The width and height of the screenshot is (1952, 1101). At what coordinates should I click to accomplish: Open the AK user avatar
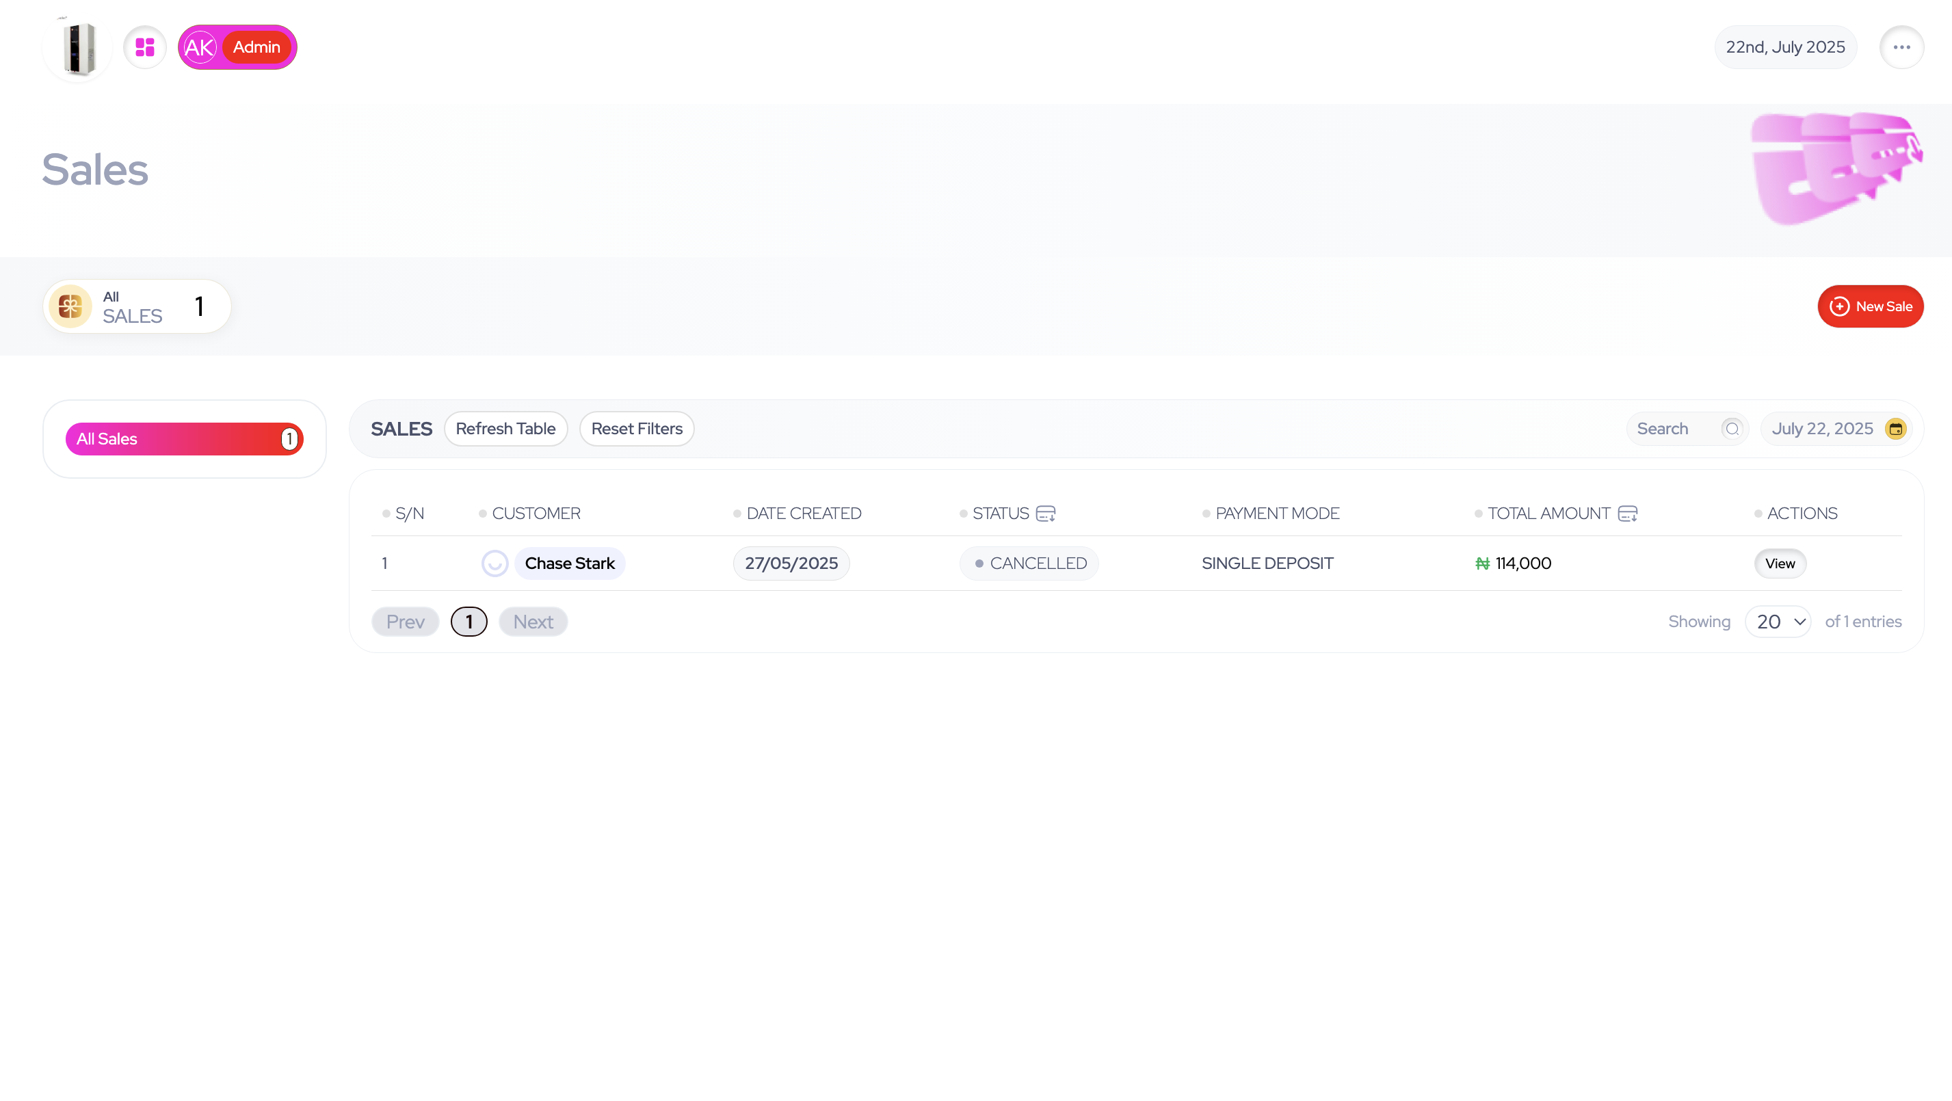tap(199, 47)
